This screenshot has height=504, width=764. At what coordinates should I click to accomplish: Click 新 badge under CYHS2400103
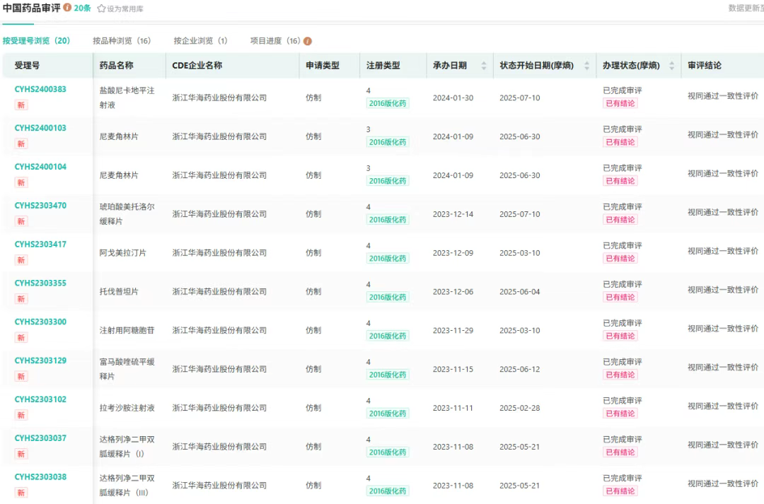[x=21, y=143]
